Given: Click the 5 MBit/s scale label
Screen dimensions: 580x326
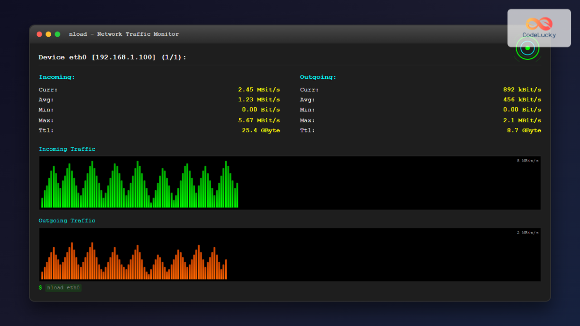Looking at the screenshot, I should coord(527,161).
